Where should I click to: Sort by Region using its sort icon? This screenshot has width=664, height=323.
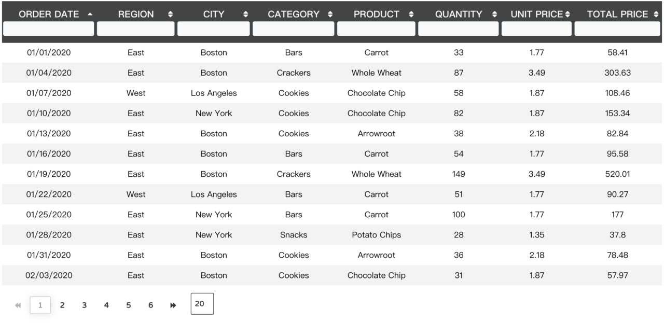171,15
